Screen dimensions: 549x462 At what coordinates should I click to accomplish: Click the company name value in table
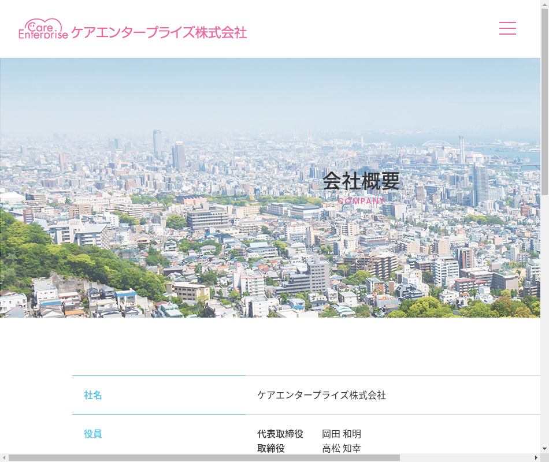[x=321, y=395]
